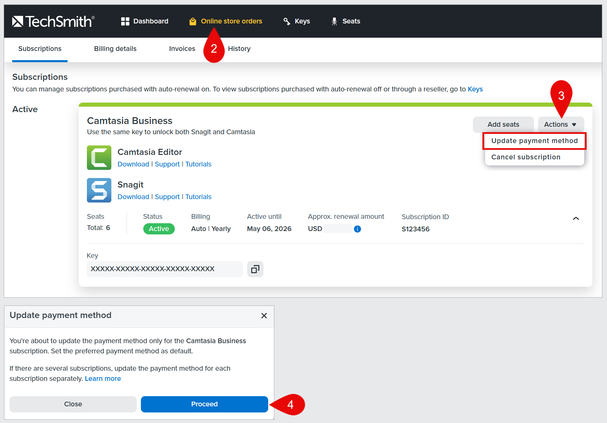Screen dimensions: 607x423
Task: Open Seats via the chair icon
Action: 334,21
